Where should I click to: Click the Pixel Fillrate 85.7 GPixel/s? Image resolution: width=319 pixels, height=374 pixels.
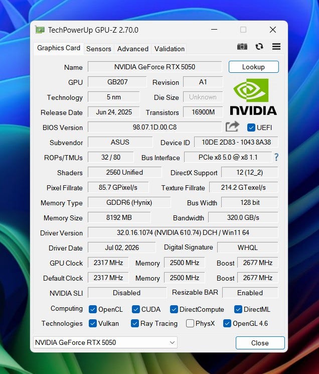pyautogui.click(x=118, y=187)
